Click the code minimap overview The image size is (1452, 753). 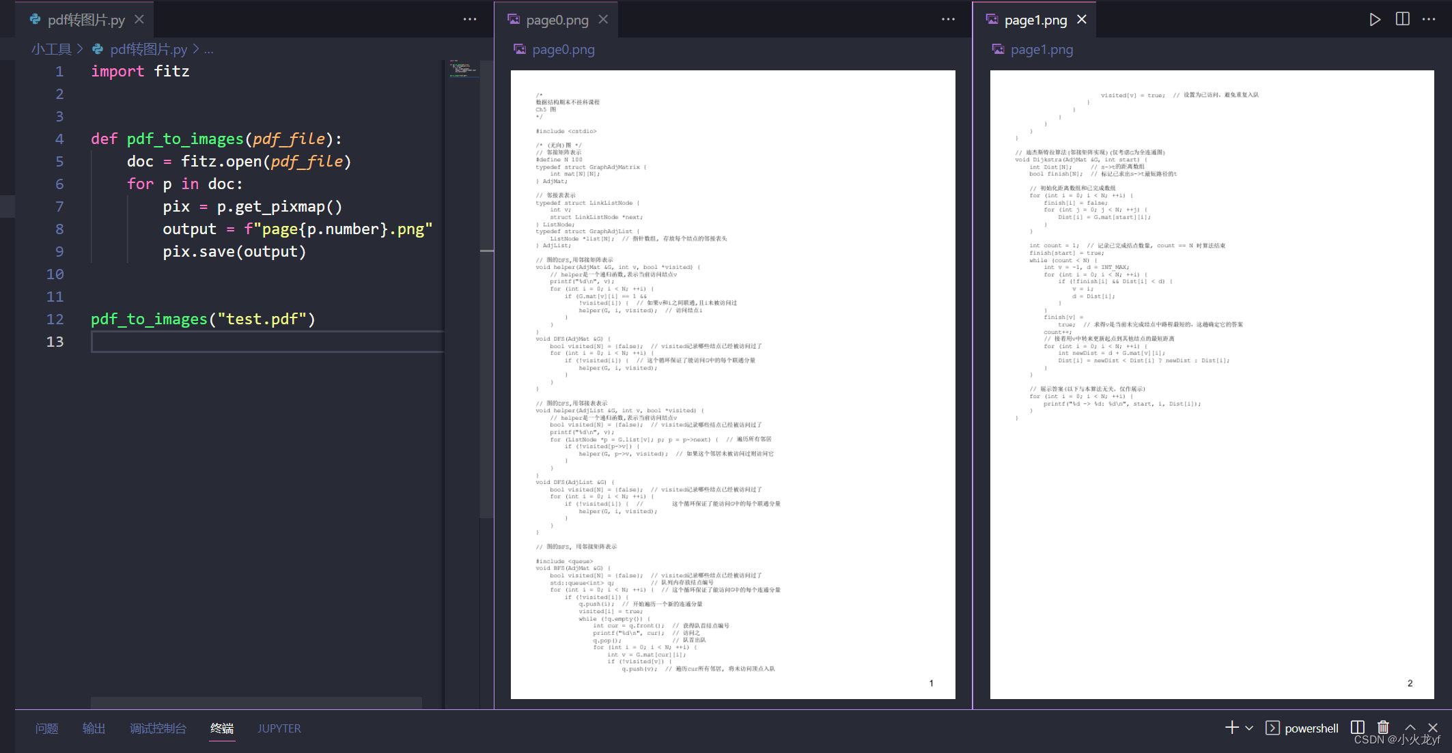[x=463, y=69]
